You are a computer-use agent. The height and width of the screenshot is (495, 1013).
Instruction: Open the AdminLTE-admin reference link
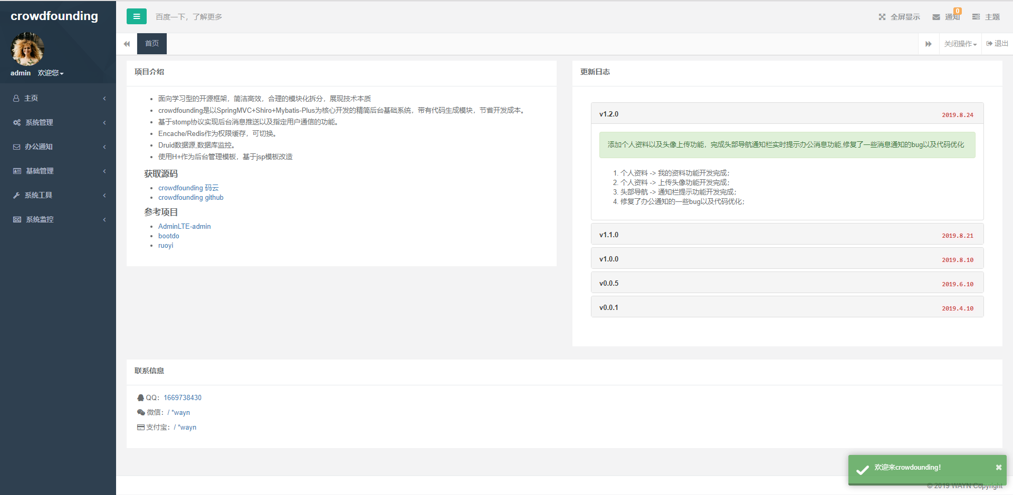point(185,226)
